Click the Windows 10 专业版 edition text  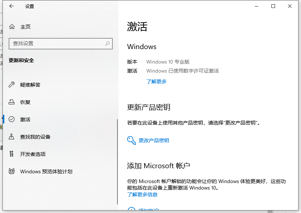[x=168, y=62]
